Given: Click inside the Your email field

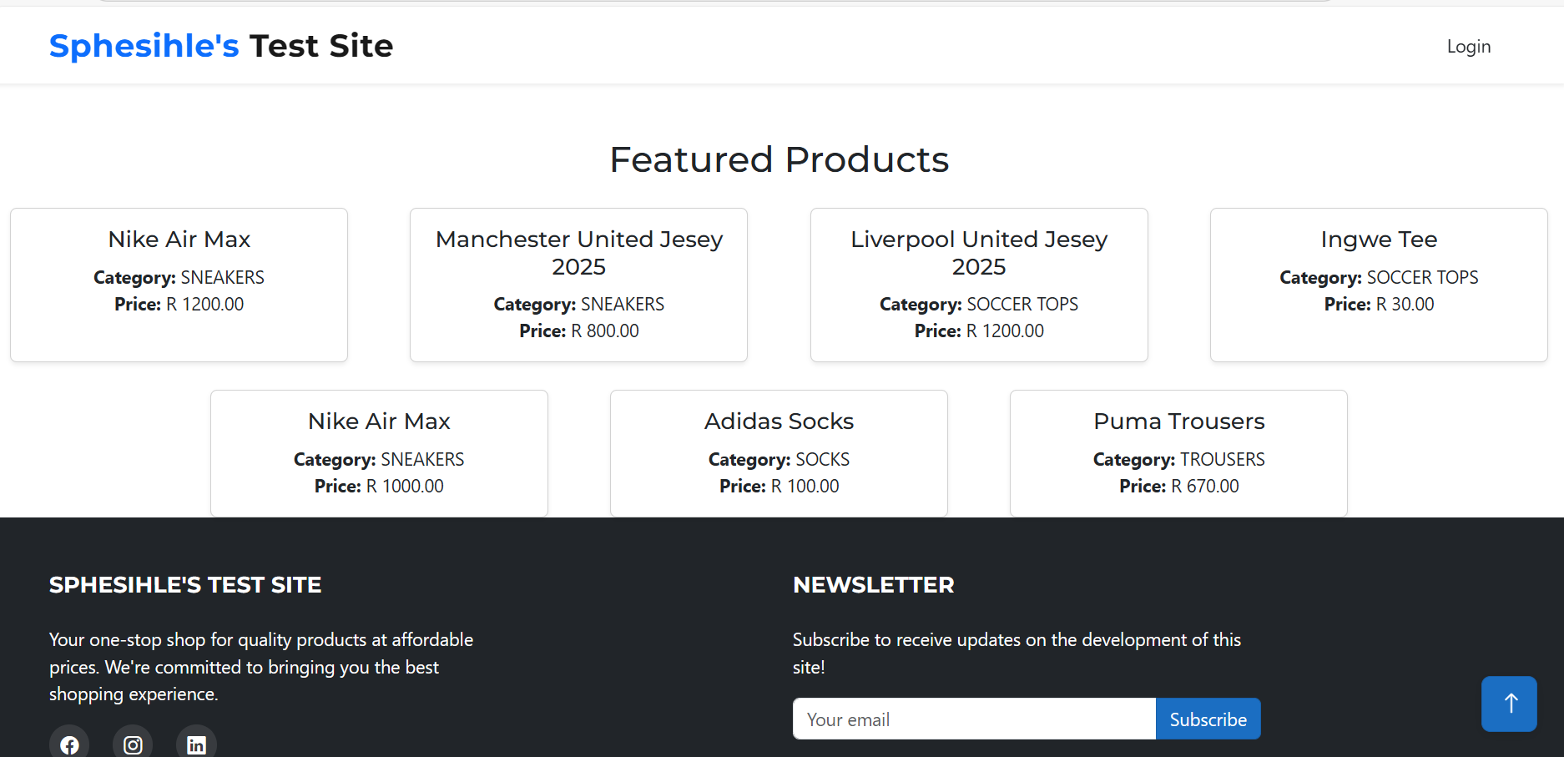Looking at the screenshot, I should (972, 719).
